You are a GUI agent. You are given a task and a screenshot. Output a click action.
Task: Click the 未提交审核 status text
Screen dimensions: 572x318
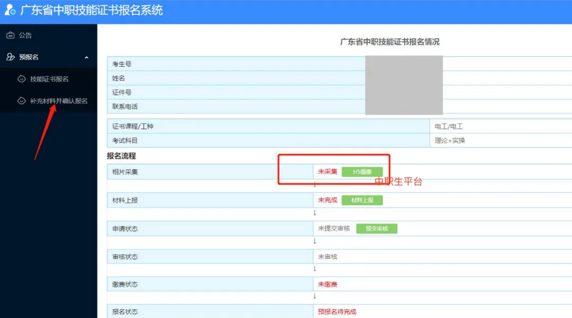[x=334, y=228]
